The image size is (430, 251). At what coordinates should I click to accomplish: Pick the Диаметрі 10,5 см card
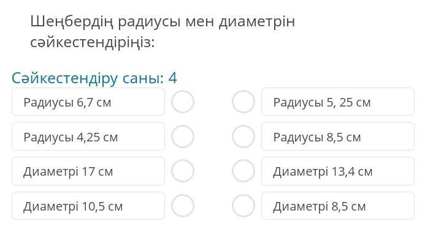coord(88,206)
